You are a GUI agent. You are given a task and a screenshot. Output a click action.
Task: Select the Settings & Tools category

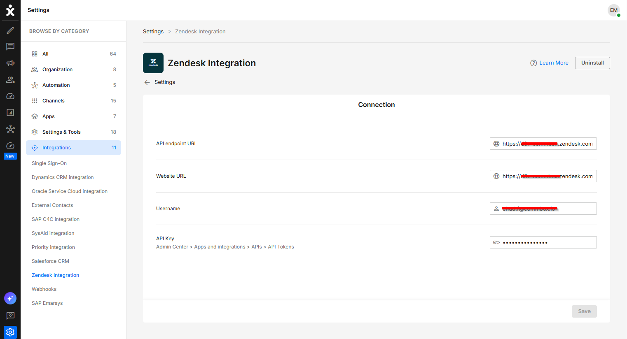pos(73,132)
